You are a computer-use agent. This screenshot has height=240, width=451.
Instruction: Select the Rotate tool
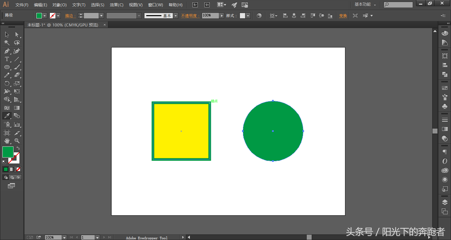coord(7,83)
